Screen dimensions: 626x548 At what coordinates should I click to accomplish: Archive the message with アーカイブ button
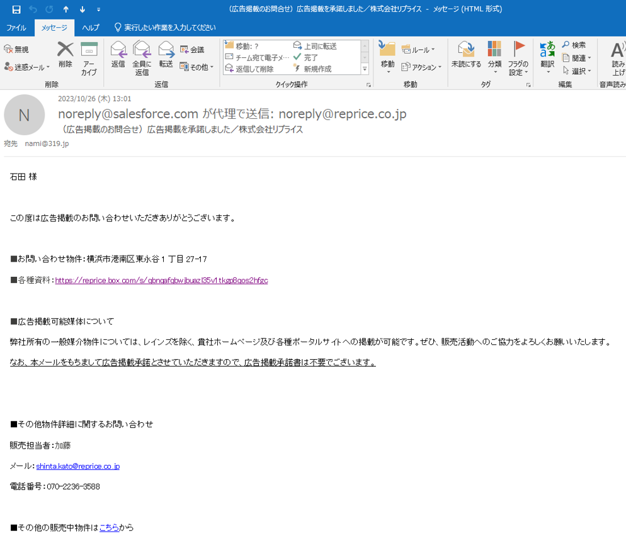pyautogui.click(x=89, y=58)
